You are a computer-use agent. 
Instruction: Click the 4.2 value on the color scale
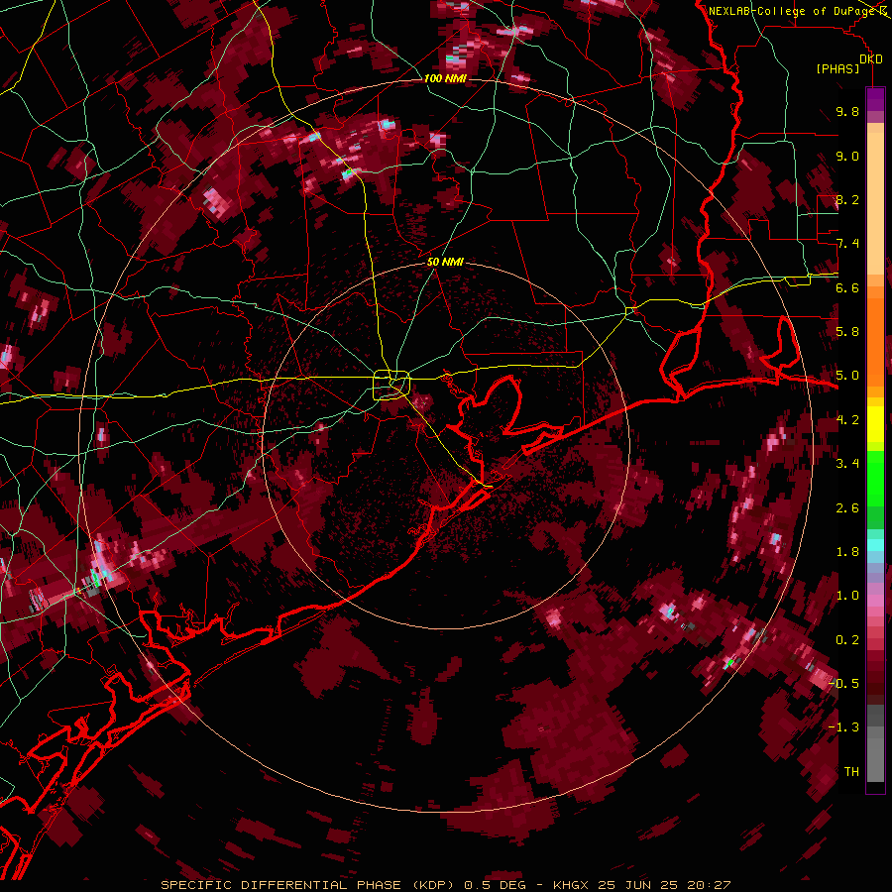847,420
